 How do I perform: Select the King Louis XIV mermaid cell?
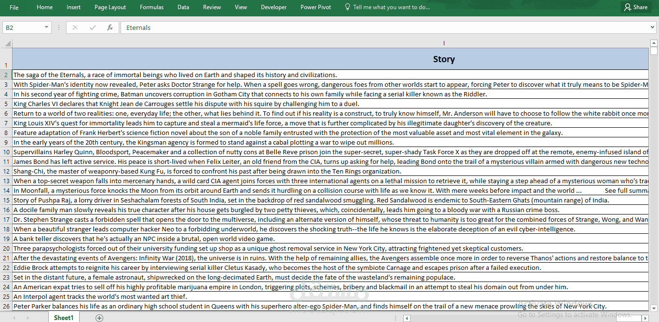coord(330,123)
